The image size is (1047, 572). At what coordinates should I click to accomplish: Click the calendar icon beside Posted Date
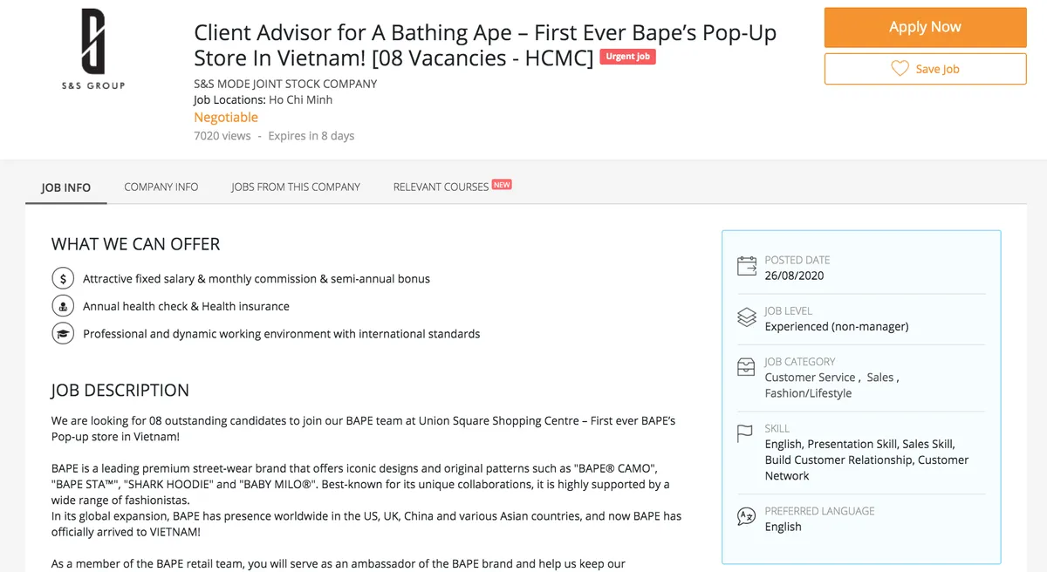pyautogui.click(x=747, y=266)
